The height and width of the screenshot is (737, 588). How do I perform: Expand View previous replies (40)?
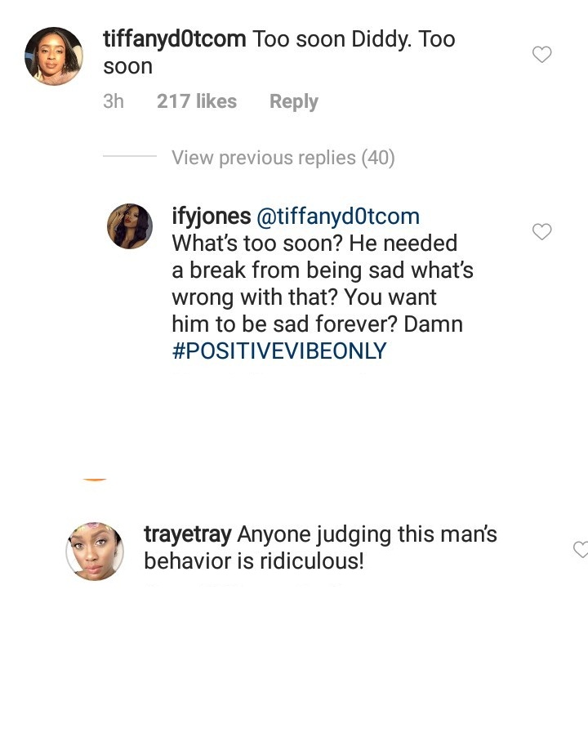tap(283, 158)
